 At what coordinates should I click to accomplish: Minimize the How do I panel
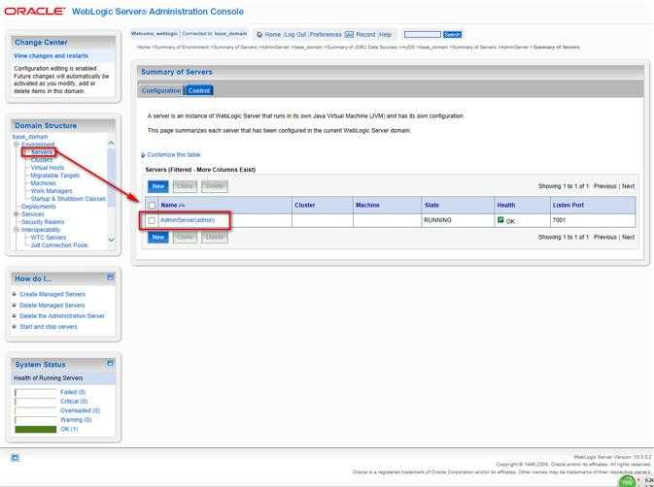110,277
